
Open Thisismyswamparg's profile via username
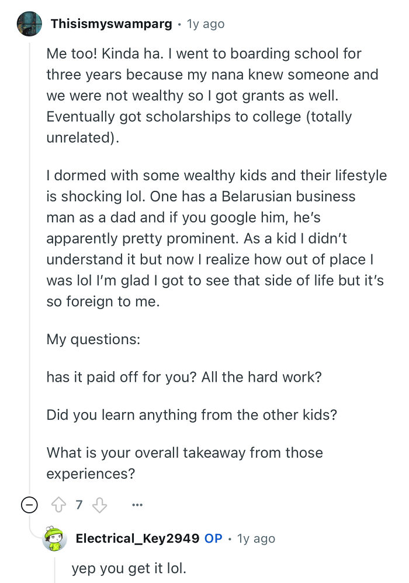pyautogui.click(x=111, y=23)
